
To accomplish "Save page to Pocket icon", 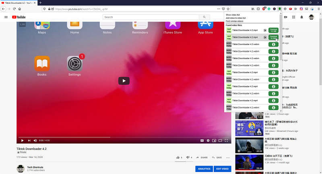I will (x=223, y=9).
